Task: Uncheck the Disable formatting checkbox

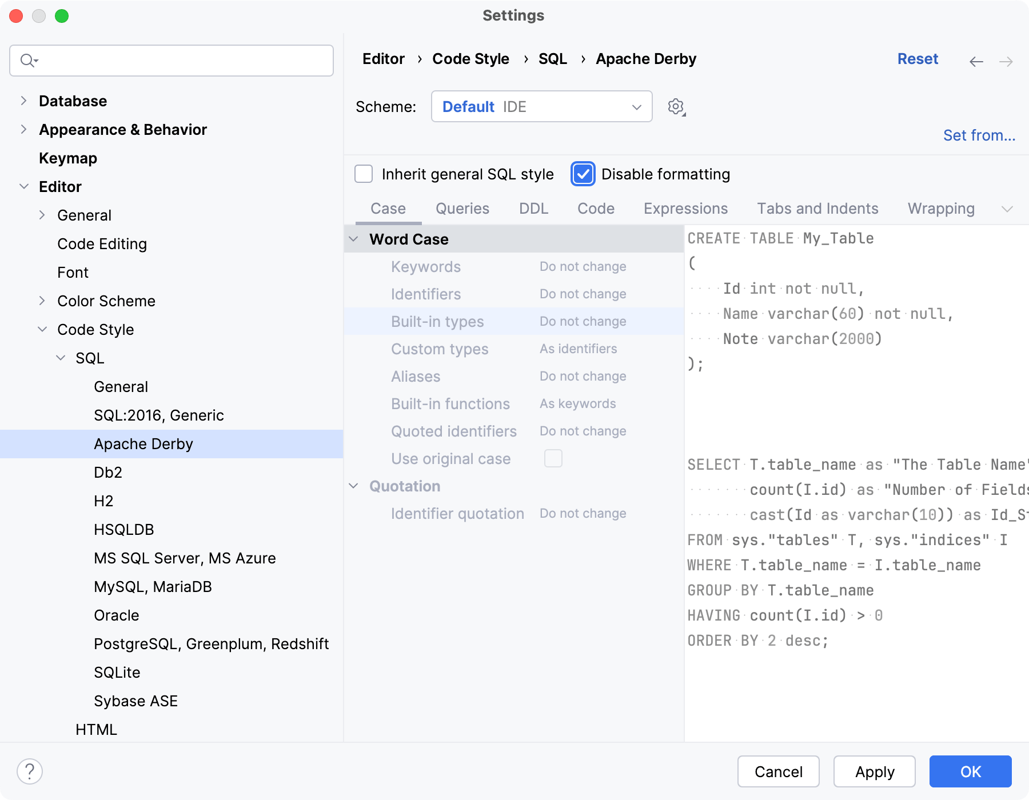Action: [x=583, y=174]
